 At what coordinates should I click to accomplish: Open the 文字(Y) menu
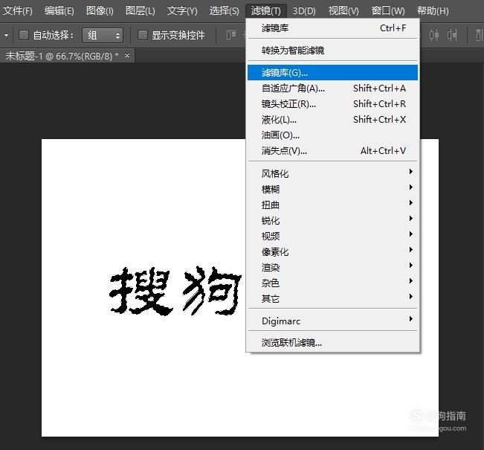[x=182, y=11]
